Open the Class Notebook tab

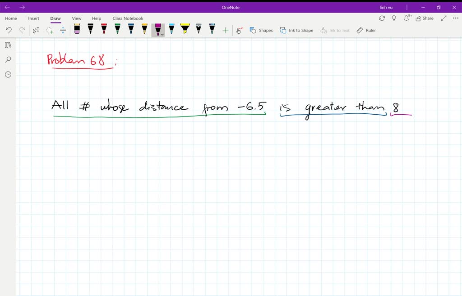tap(128, 18)
